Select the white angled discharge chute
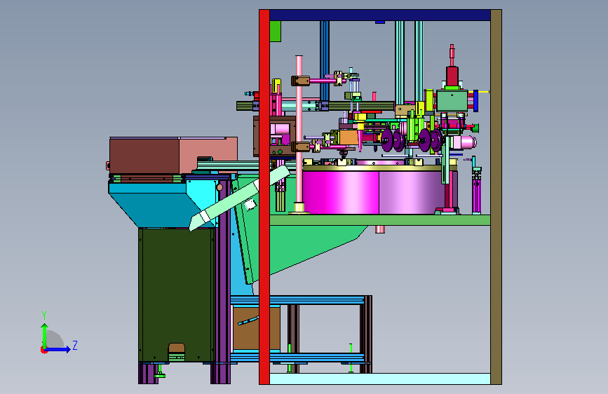This screenshot has width=608, height=394. click(x=240, y=198)
